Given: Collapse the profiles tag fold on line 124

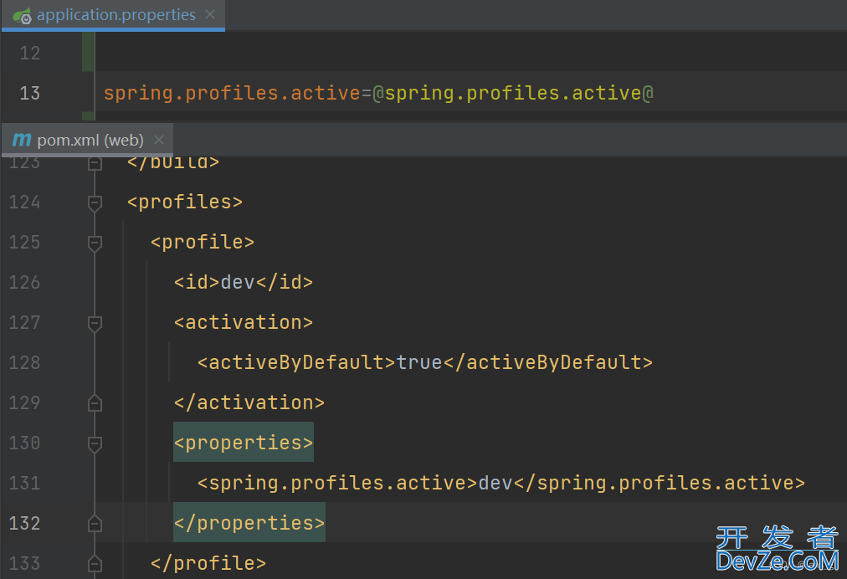Looking at the screenshot, I should click(95, 202).
